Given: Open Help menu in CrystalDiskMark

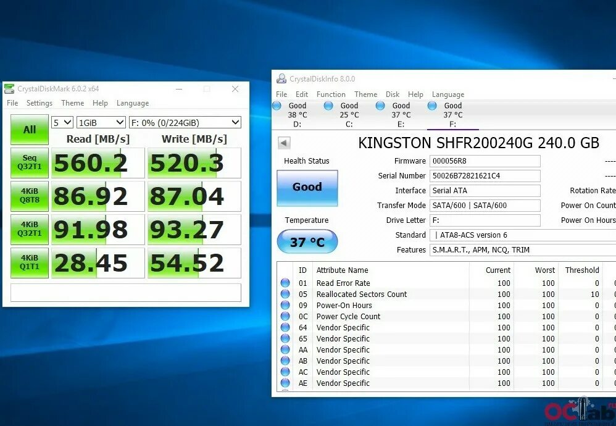Looking at the screenshot, I should 100,103.
